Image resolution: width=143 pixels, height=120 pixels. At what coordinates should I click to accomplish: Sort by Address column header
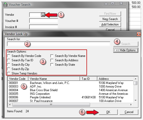[x=115, y=79]
